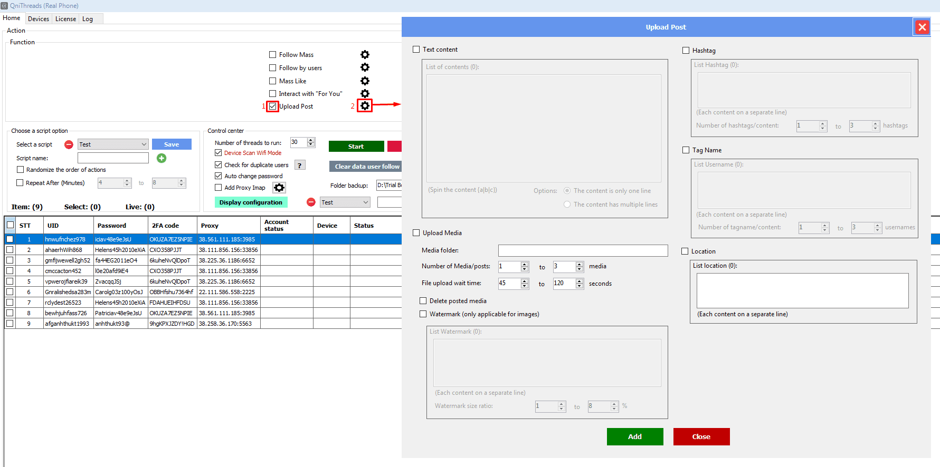Viewport: 940px width, 467px height.
Task: Toggle the Hashtag checkbox
Action: (686, 51)
